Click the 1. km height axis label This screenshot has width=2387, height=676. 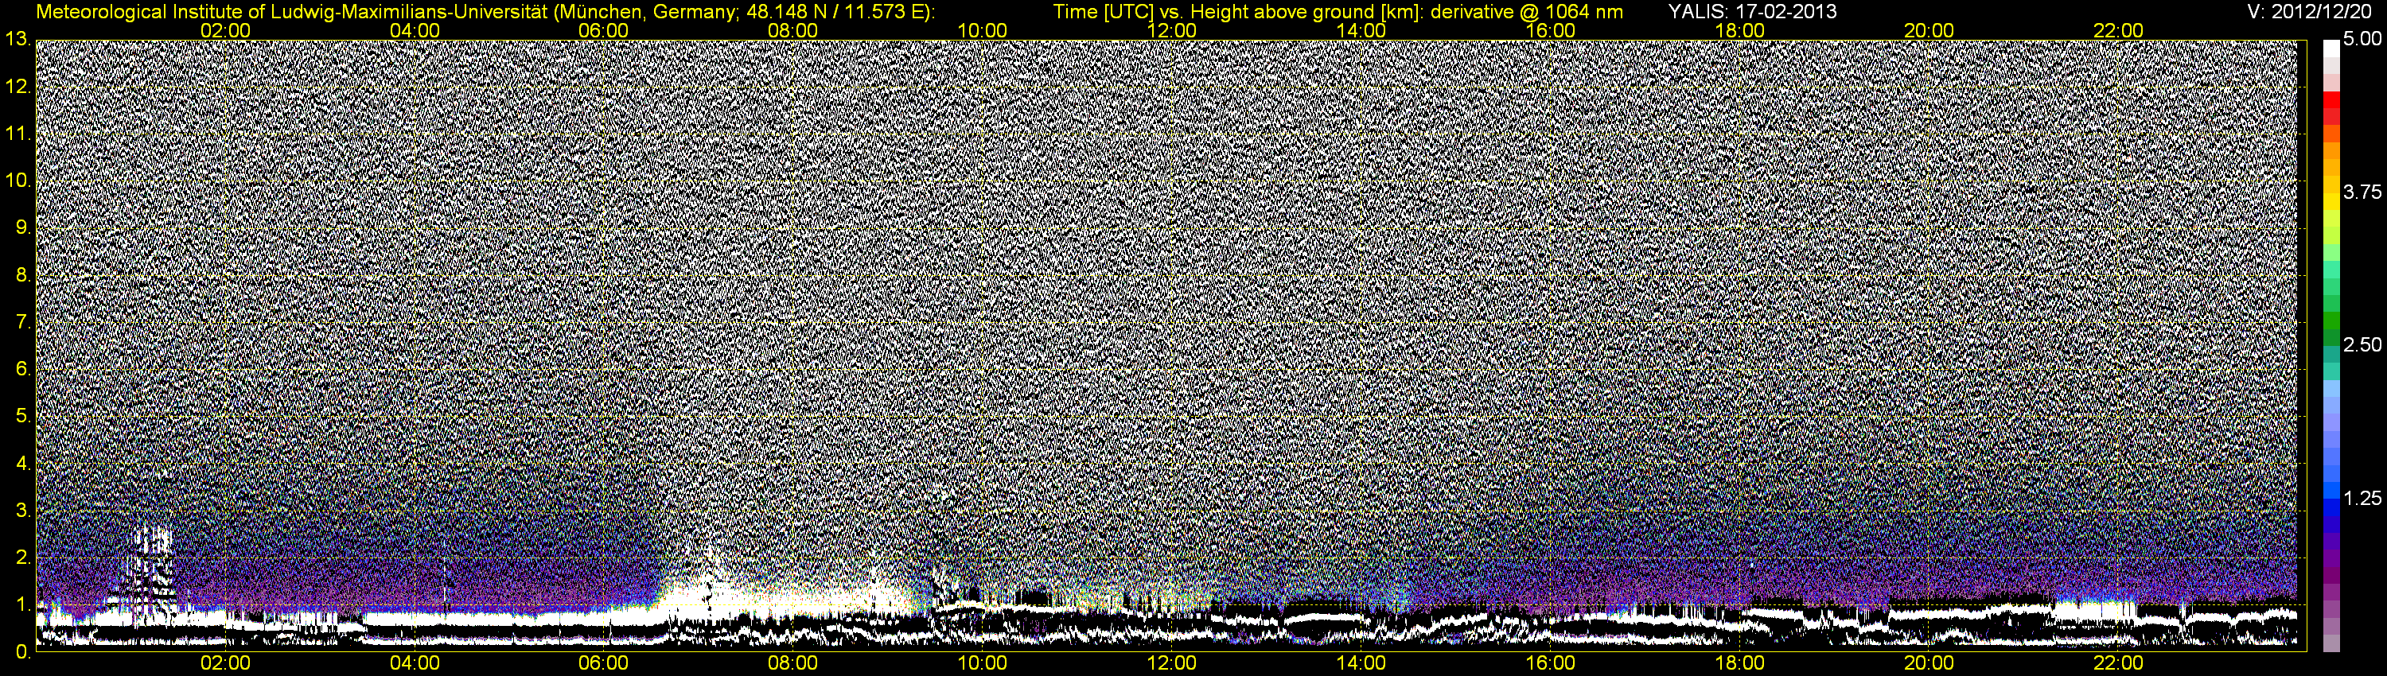(x=23, y=604)
